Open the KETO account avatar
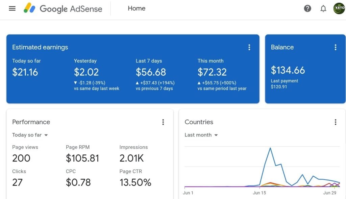This screenshot has width=346, height=199. click(339, 8)
